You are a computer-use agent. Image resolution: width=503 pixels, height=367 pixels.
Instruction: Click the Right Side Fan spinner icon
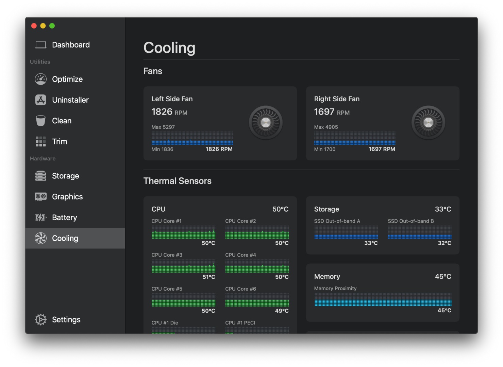(x=428, y=123)
